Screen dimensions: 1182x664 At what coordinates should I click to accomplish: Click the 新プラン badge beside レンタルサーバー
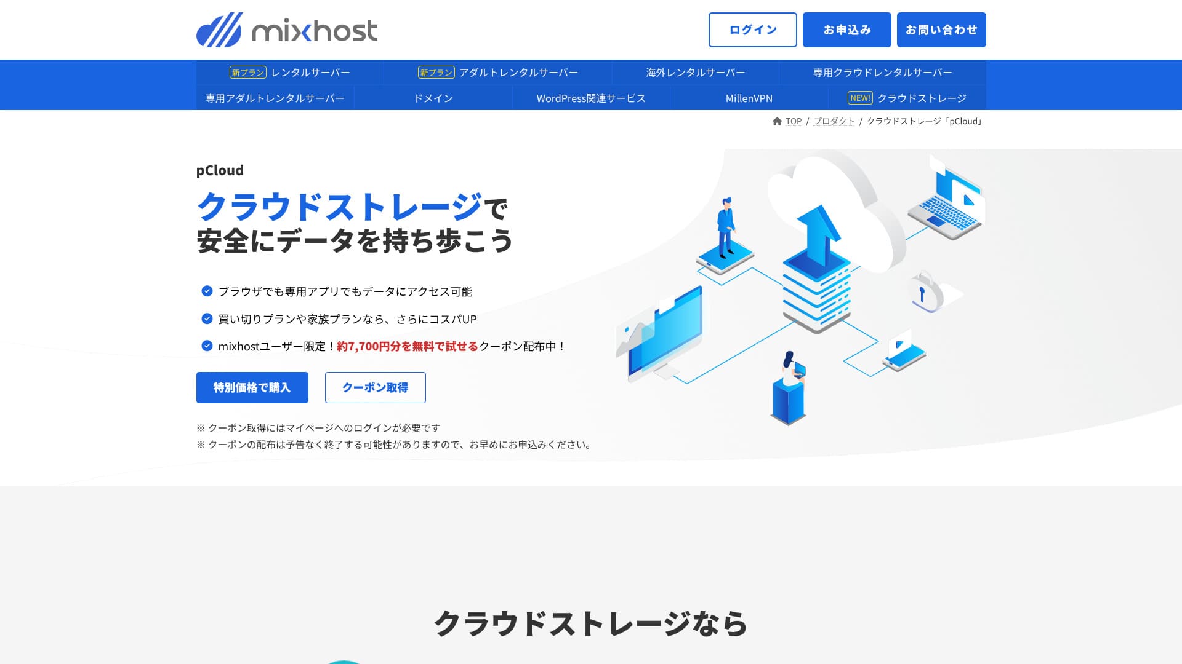click(x=248, y=73)
